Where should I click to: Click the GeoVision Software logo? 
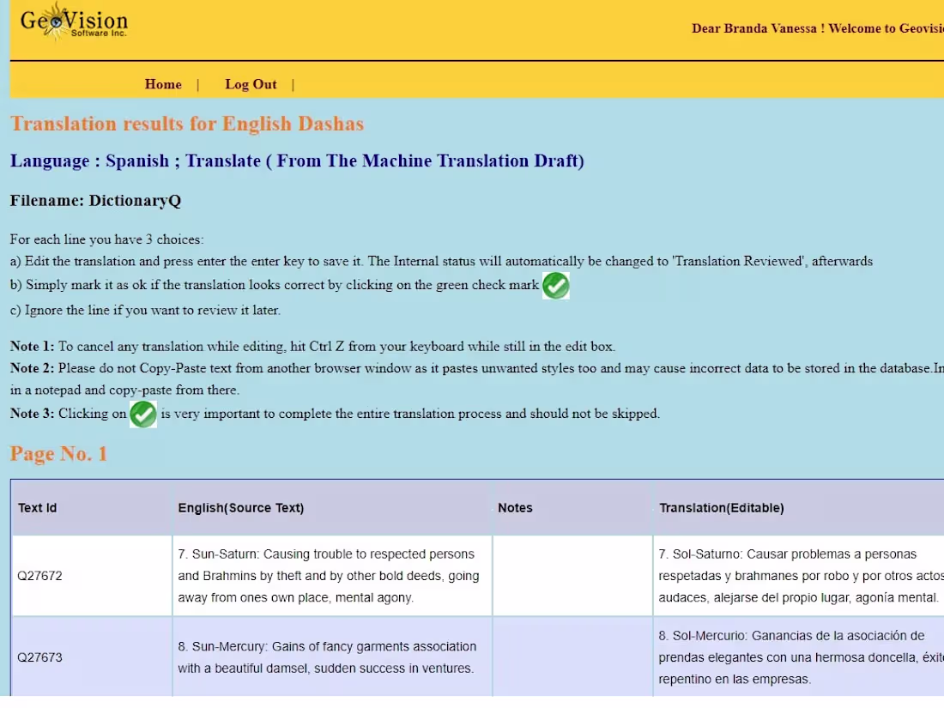click(x=74, y=22)
